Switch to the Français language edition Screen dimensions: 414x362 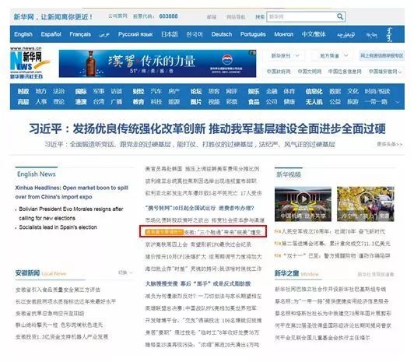pos(80,34)
